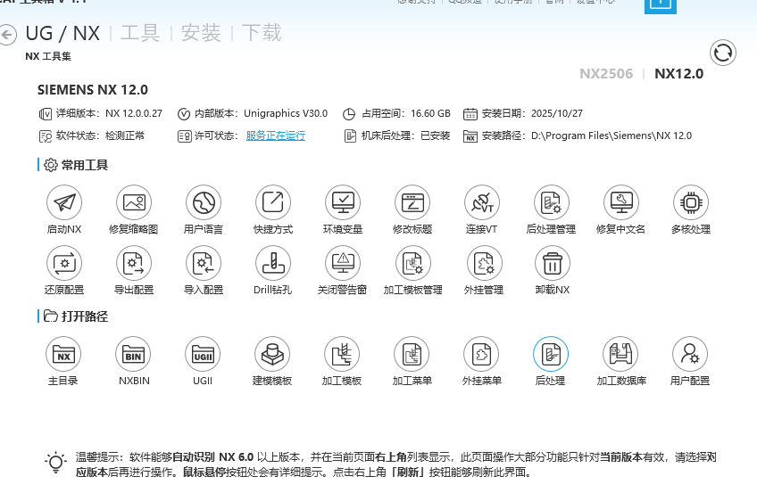Viewport: 757px width, 501px height.
Task: Open the 加工数据库 path icon
Action: click(x=620, y=354)
